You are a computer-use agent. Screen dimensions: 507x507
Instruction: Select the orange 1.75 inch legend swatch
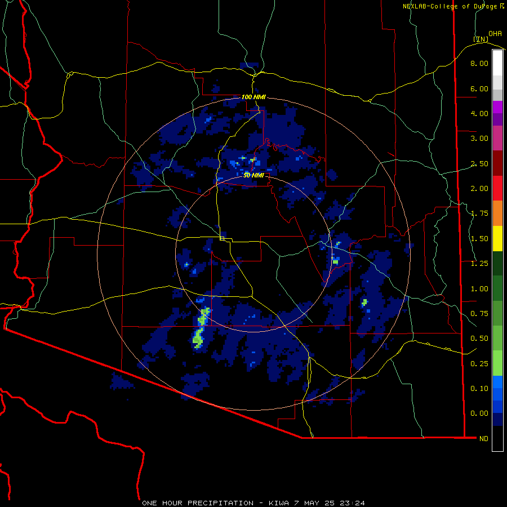coord(497,214)
